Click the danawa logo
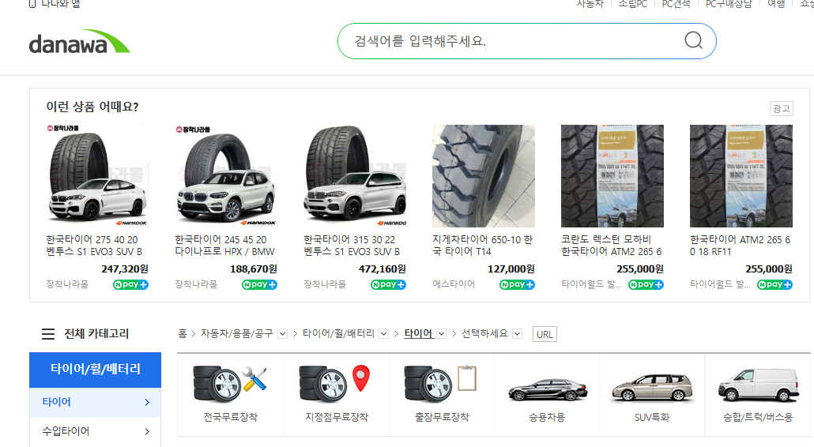814x447 pixels. (80, 42)
